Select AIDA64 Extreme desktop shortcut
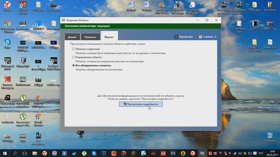The height and width of the screenshot is (157, 280). click(23, 7)
